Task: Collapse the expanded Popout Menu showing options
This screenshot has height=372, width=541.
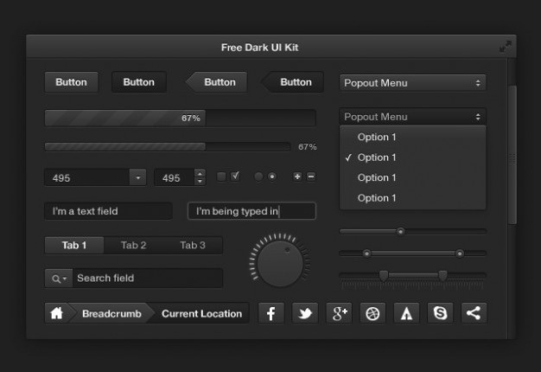Action: point(412,117)
